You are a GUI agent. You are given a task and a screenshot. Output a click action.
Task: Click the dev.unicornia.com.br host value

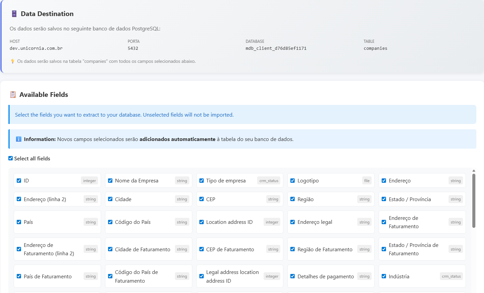(36, 48)
